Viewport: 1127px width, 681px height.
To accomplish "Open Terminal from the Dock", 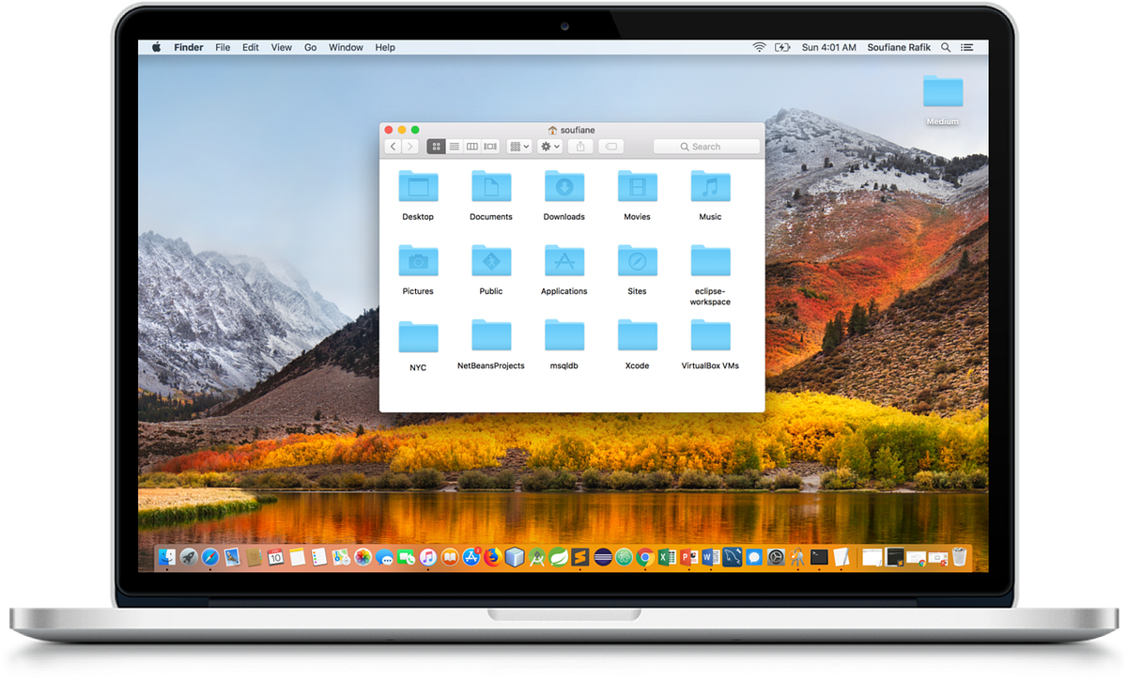I will click(819, 557).
